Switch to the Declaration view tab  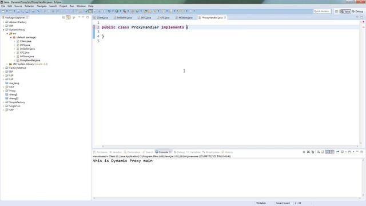coord(132,152)
